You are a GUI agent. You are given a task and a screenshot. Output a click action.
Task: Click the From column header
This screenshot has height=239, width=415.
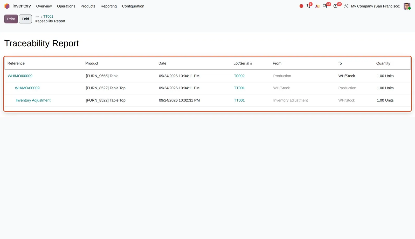click(x=277, y=63)
